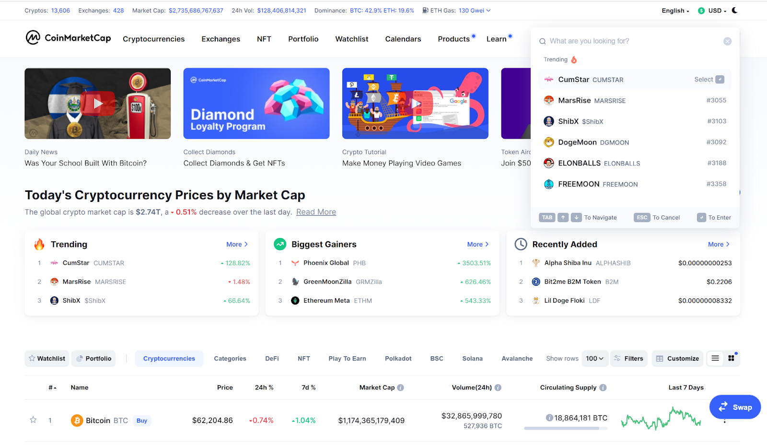Viewport: 767px width, 447px height.
Task: Click the Recently Added clock icon
Action: (521, 244)
